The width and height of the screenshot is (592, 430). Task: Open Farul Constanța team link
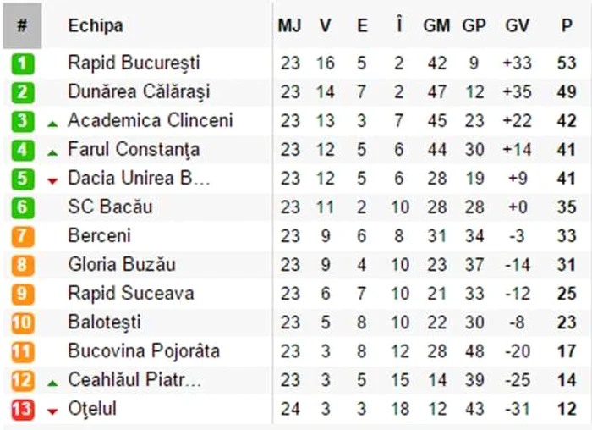click(134, 149)
